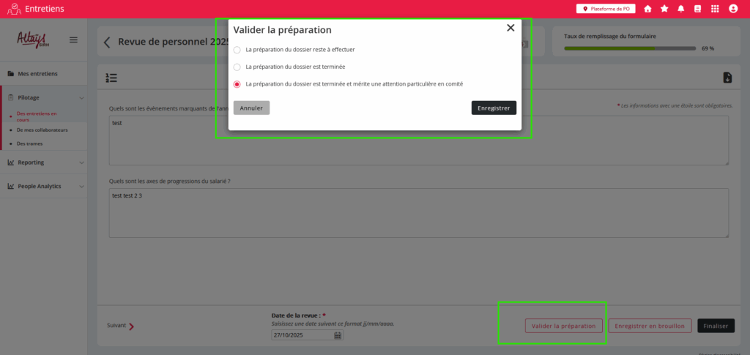
Task: Open the user profile icon
Action: tap(733, 9)
